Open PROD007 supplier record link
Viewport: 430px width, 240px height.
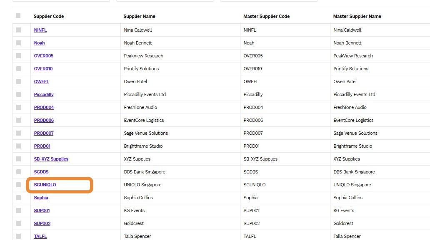tap(44, 133)
